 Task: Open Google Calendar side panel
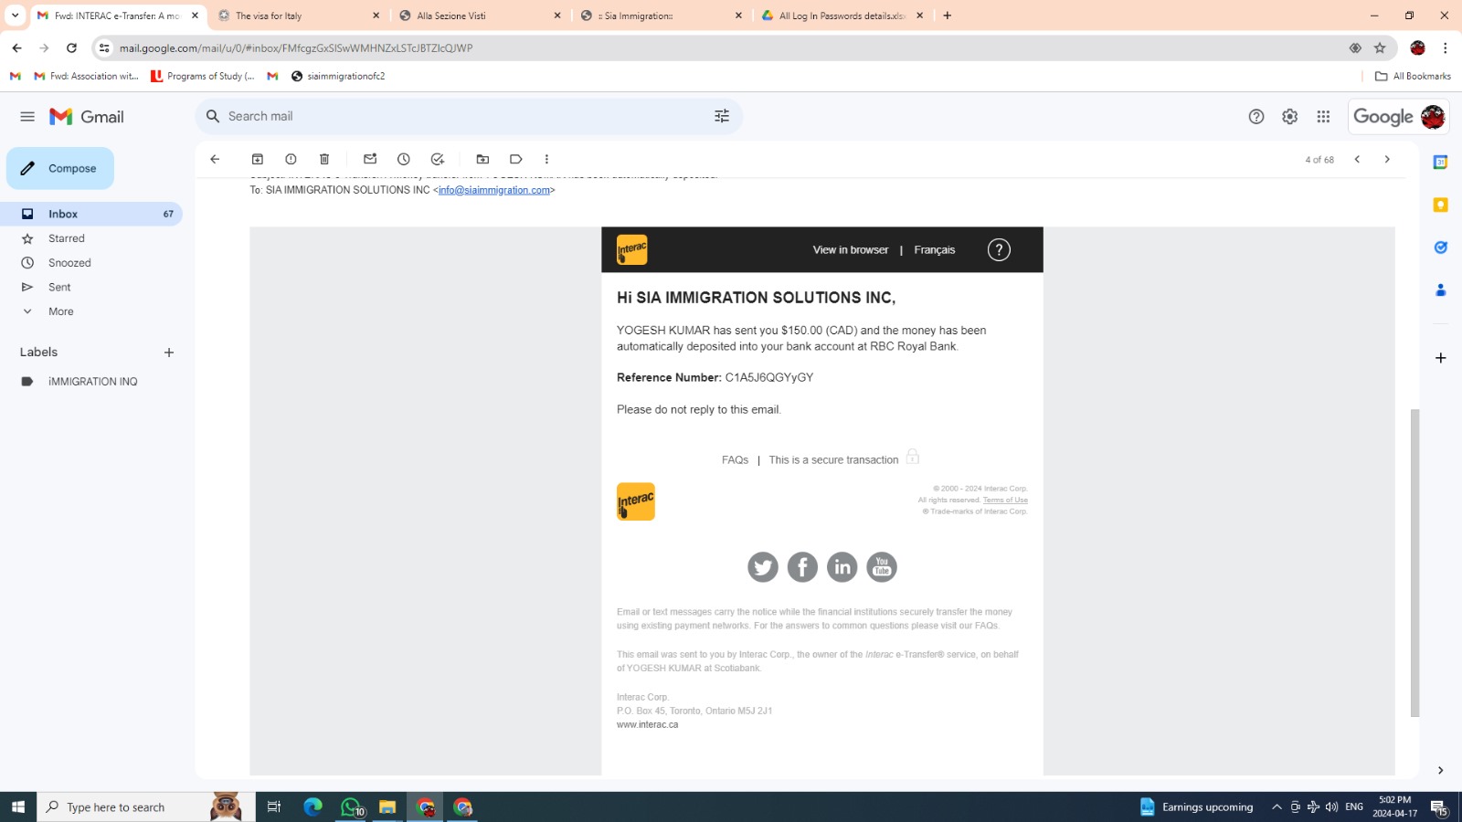click(1440, 163)
